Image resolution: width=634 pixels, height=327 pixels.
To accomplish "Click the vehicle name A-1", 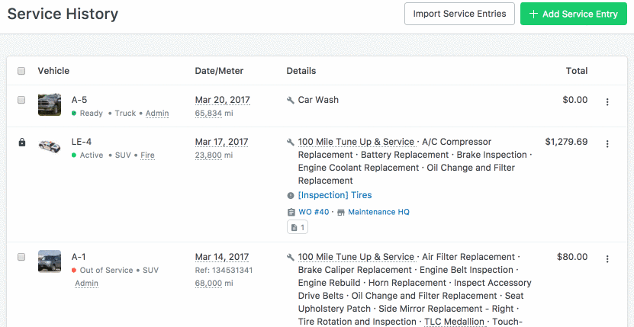I will [79, 257].
